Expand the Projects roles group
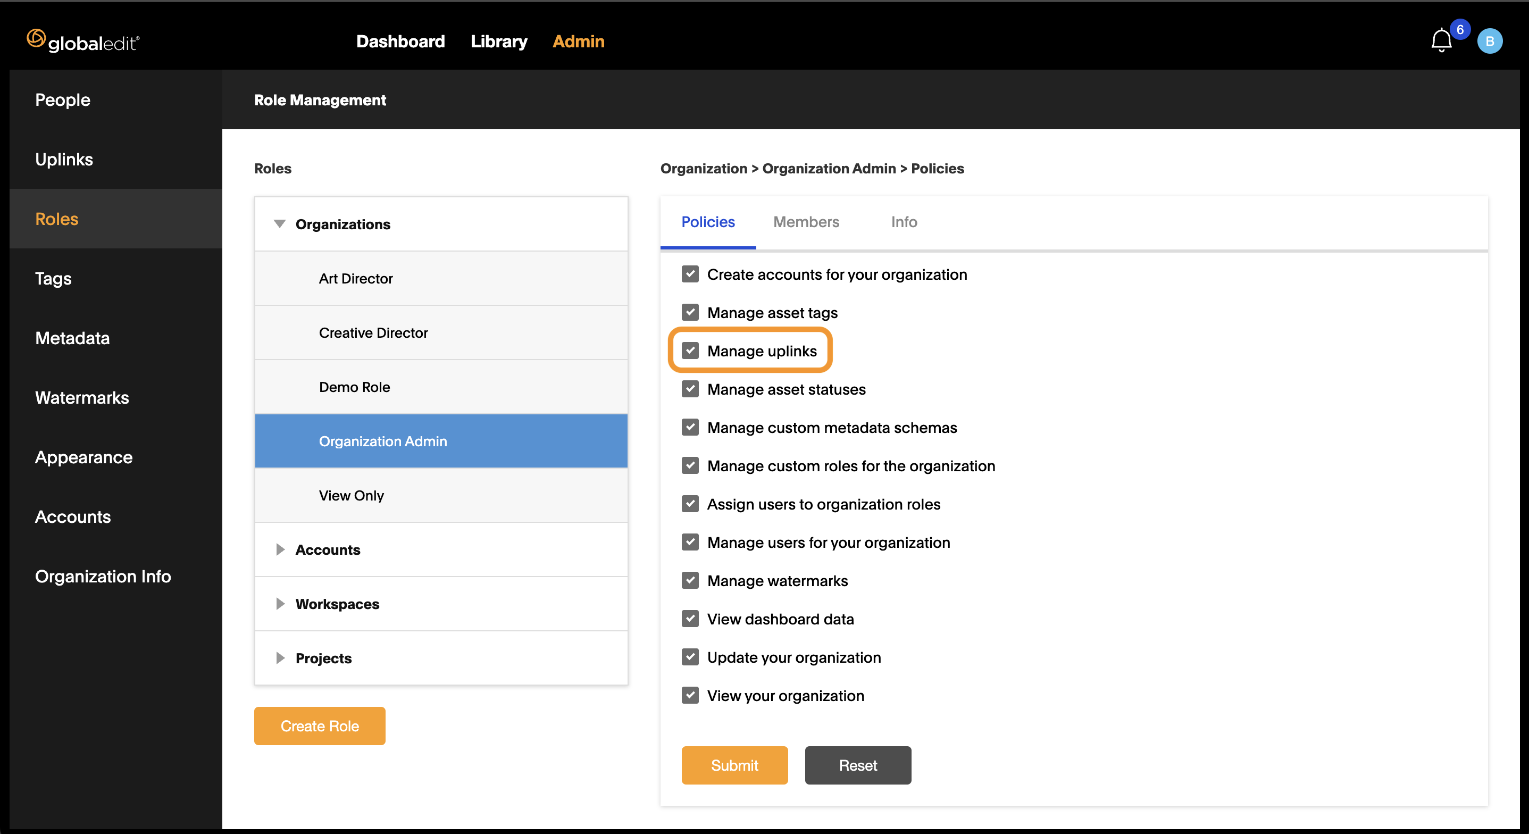Viewport: 1529px width, 834px height. (x=280, y=658)
